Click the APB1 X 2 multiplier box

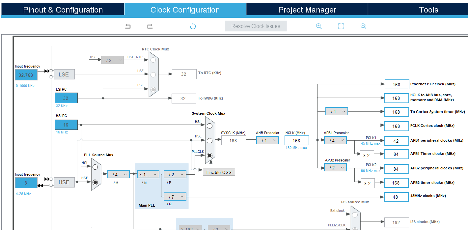(367, 155)
